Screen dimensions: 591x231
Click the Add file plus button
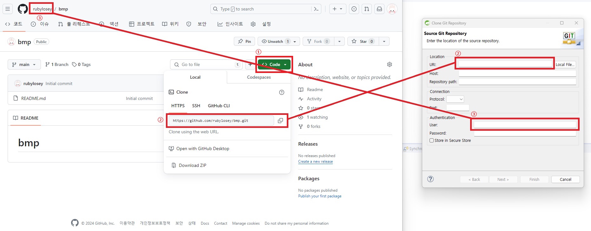click(x=250, y=64)
